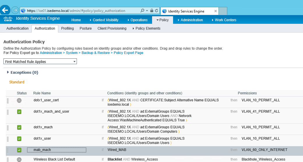Click the search magnifier in address bar

142,10
